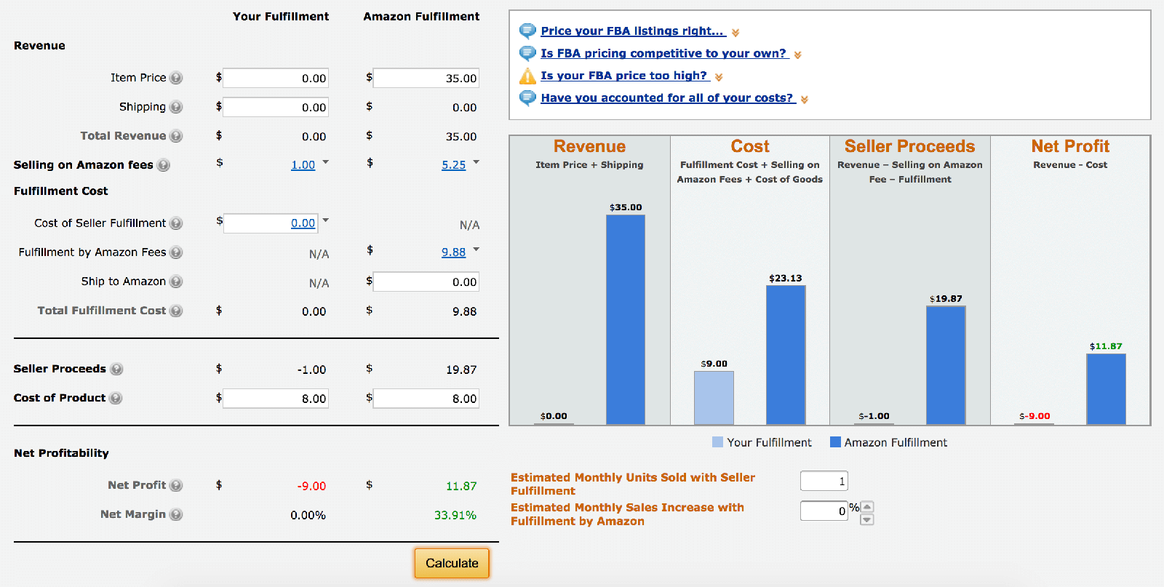The width and height of the screenshot is (1164, 587).
Task: Select speech bubble icon beside Is FBA pricing competitive
Action: [x=527, y=54]
